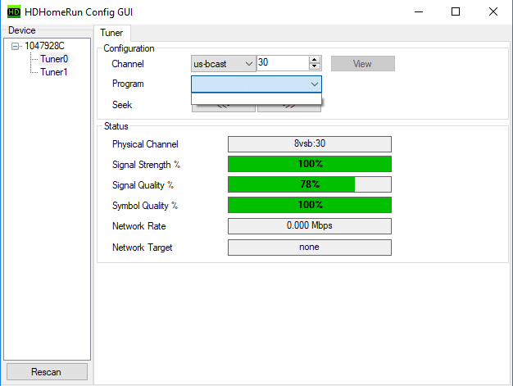The width and height of the screenshot is (513, 386).
Task: Click the Physical Channel label
Action: click(x=145, y=144)
